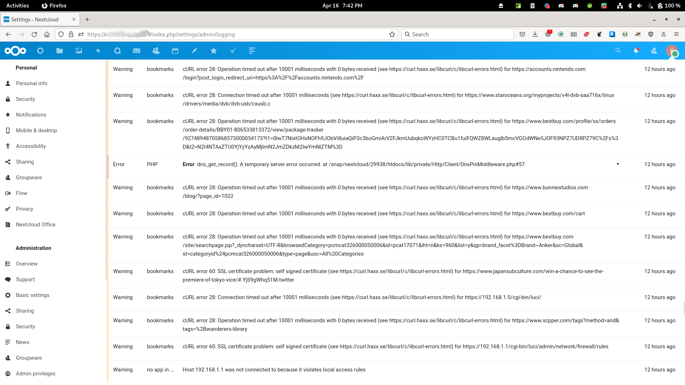Open the Contacts app icon

[x=156, y=51]
